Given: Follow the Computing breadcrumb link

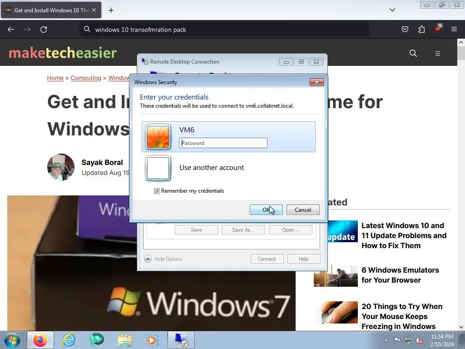Looking at the screenshot, I should [x=86, y=78].
